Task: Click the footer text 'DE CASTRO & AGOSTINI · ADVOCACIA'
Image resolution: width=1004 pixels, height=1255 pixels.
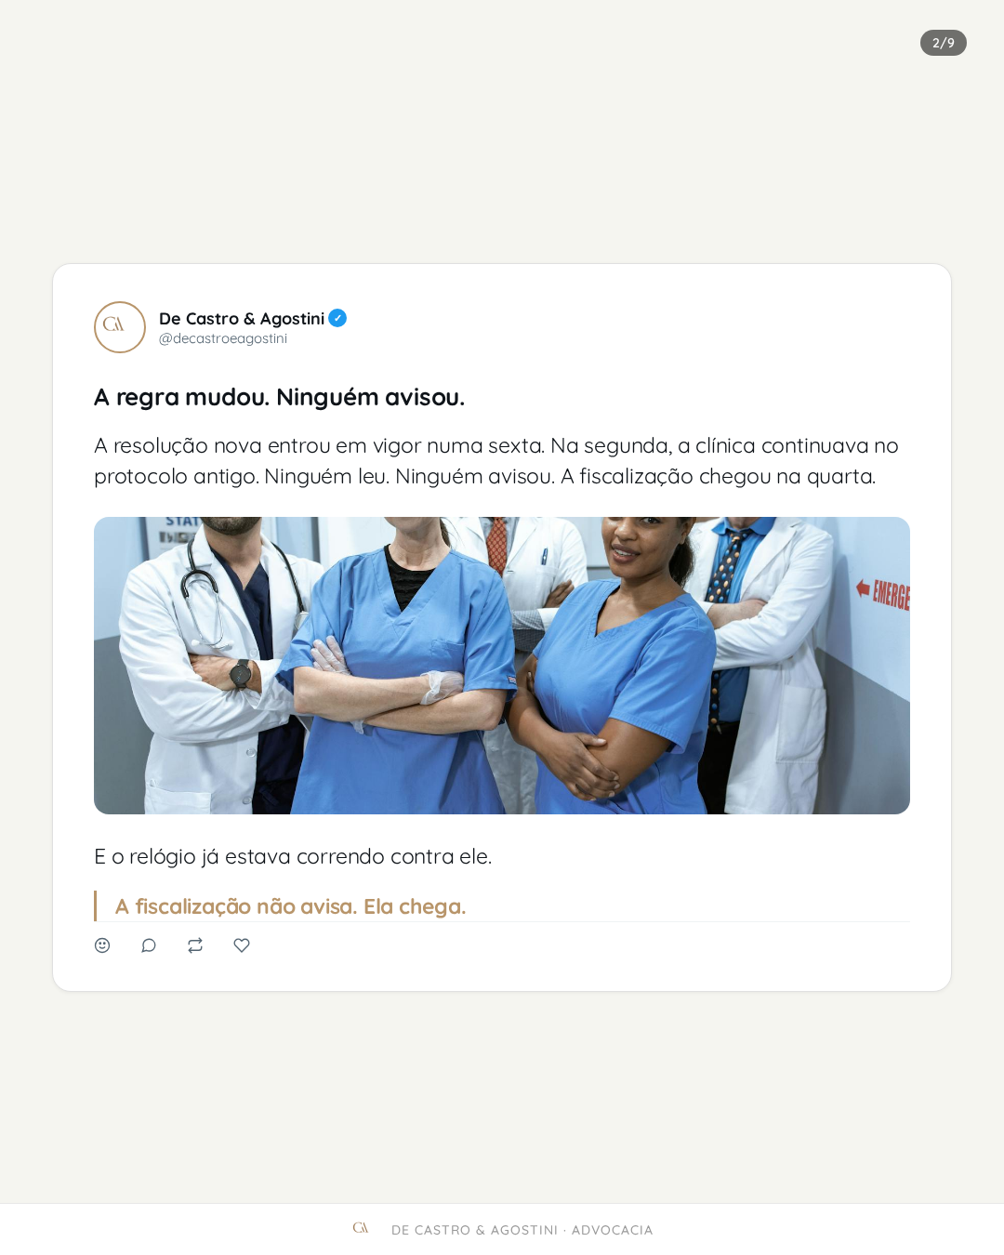Action: pos(522,1230)
